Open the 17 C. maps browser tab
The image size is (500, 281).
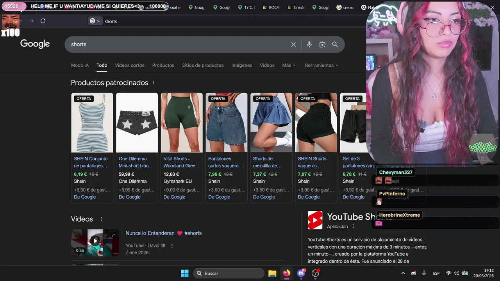point(246,7)
